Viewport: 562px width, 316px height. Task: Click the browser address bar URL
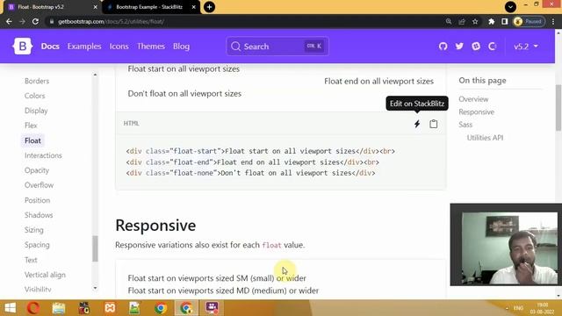point(111,21)
